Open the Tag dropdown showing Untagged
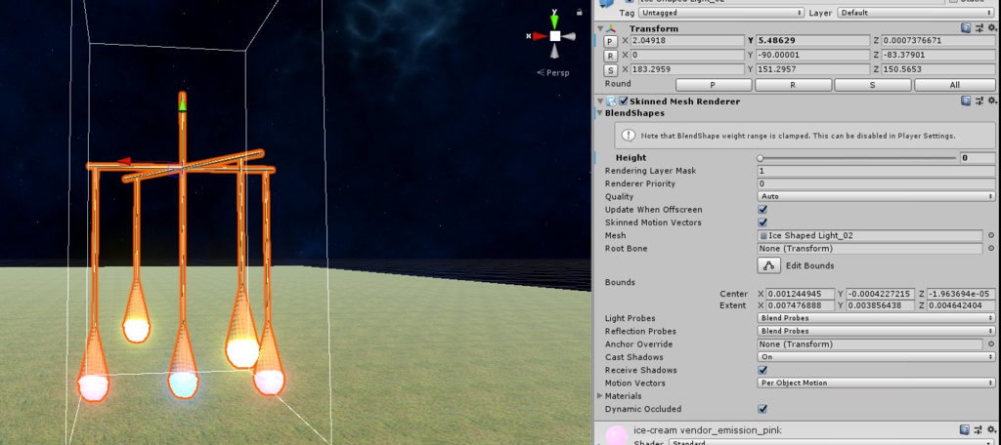This screenshot has height=445, width=1001. click(720, 13)
